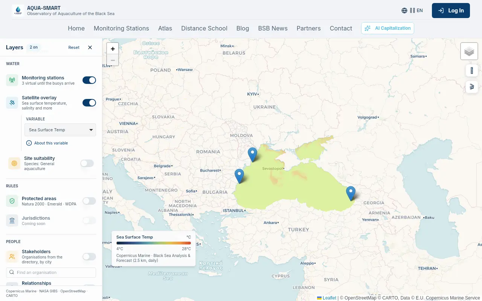
Task: Click the clapperboard animation icon
Action: click(472, 87)
